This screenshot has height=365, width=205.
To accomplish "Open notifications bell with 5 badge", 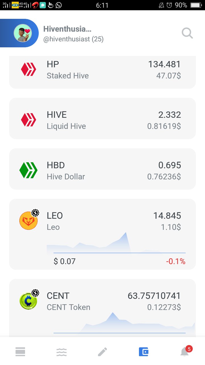I will pyautogui.click(x=185, y=352).
